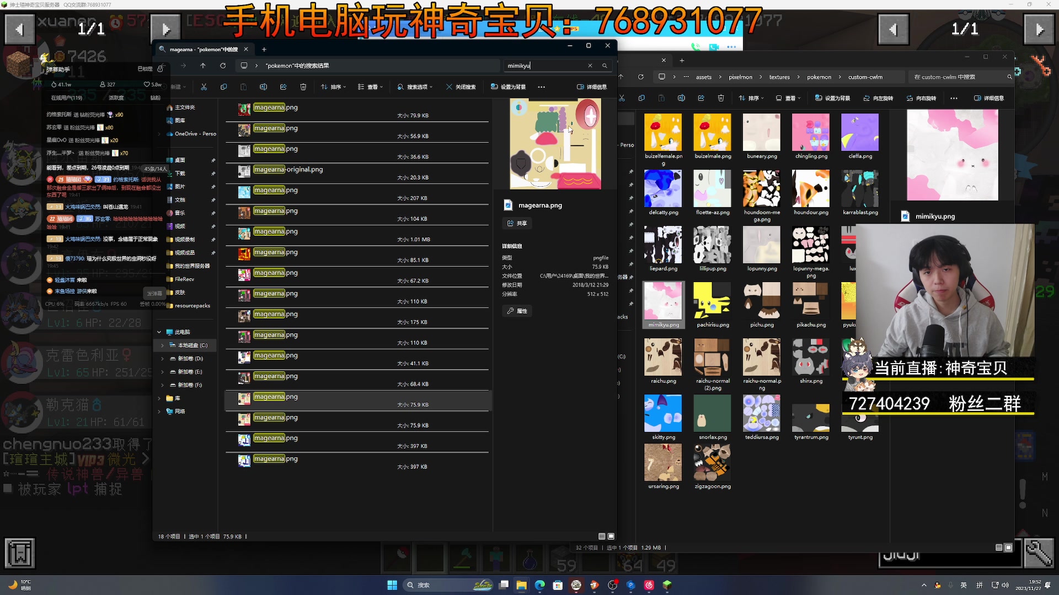The image size is (1059, 595).
Task: Click the 共享 button for magearna.png
Action: (x=517, y=223)
